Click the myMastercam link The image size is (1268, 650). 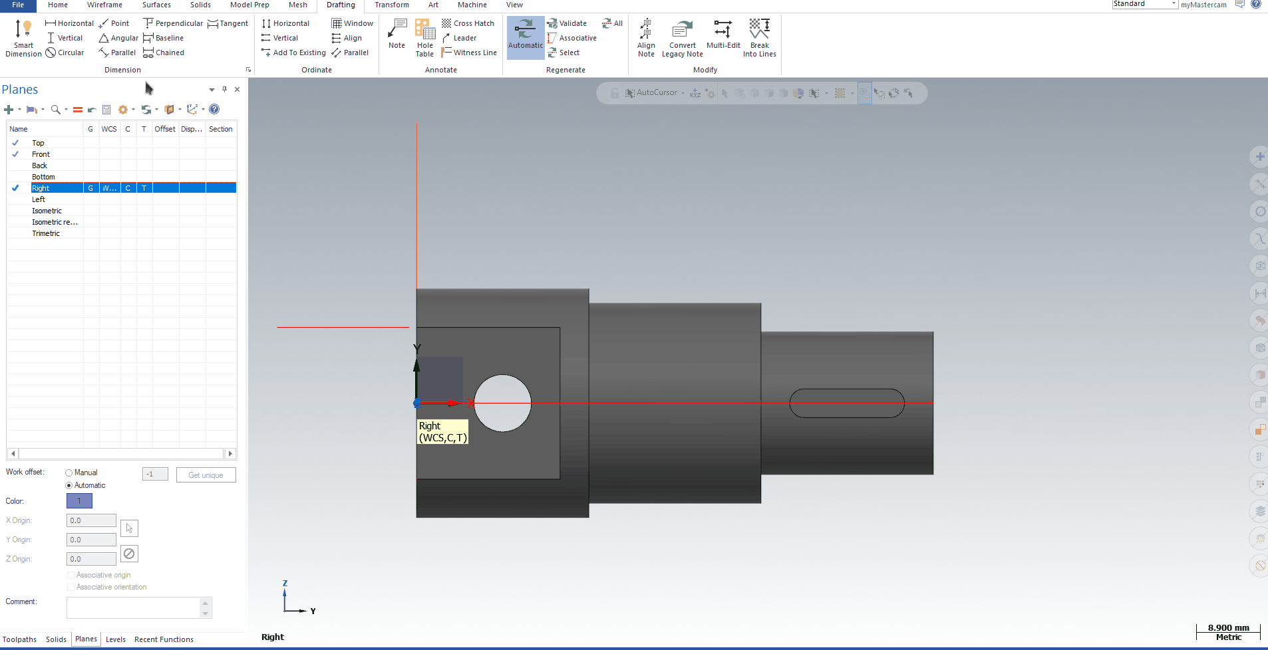coord(1203,5)
